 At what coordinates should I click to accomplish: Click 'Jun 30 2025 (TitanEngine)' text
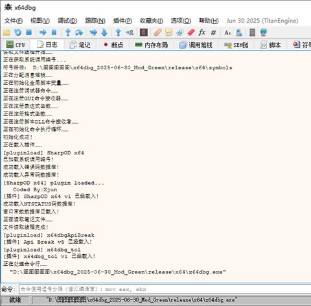(x=262, y=21)
